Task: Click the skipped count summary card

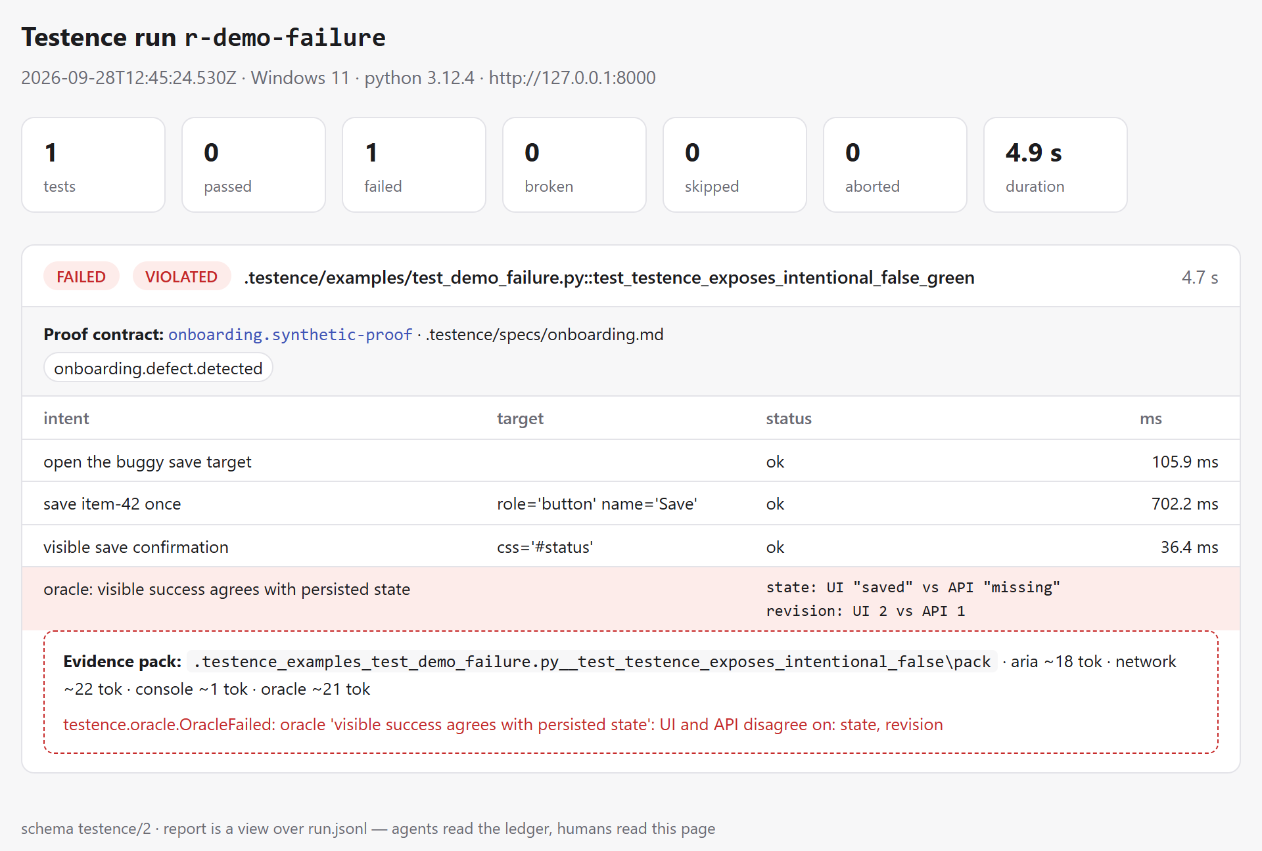Action: [735, 165]
